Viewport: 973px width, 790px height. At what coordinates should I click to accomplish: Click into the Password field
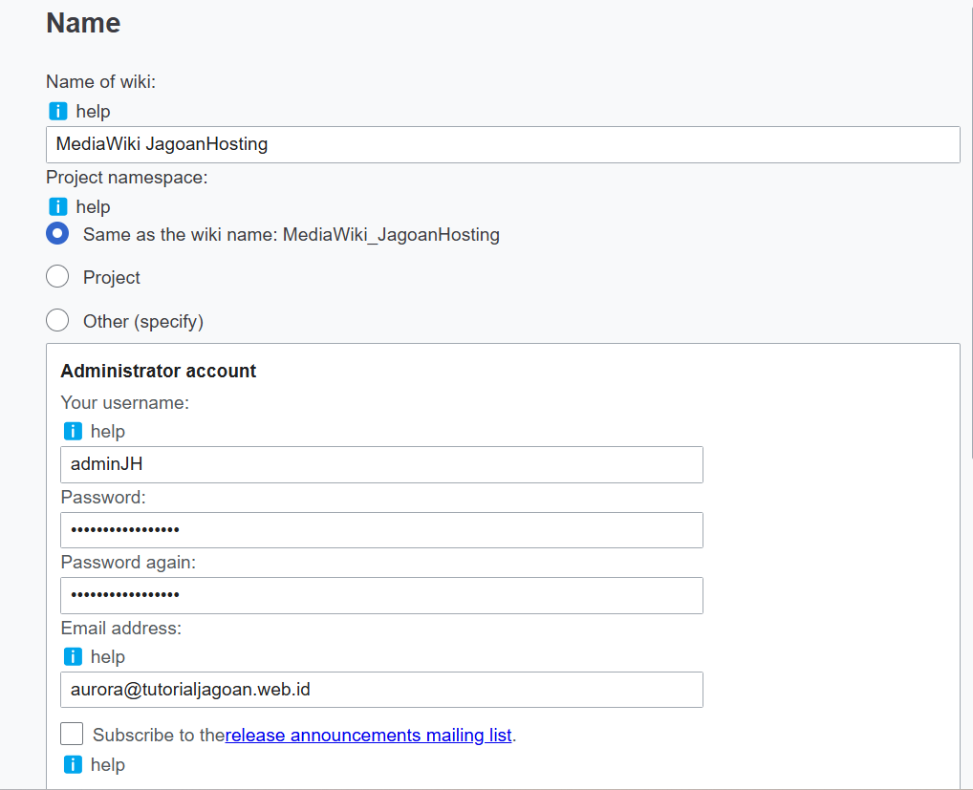pos(381,530)
